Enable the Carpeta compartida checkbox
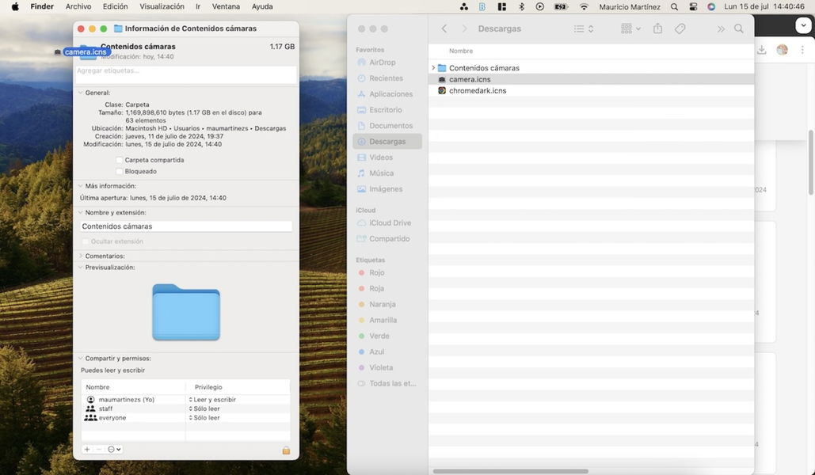Screen dimensions: 815x475 tap(120, 160)
